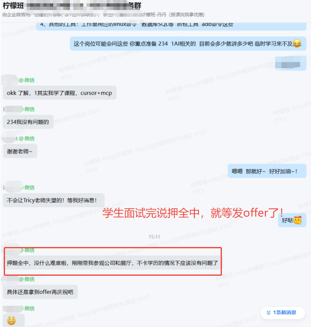The height and width of the screenshot is (327, 311).
Task: Click the @微信 tag above '谢谢老师~'
Action: click(27, 138)
